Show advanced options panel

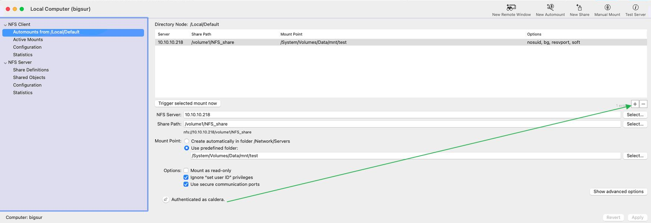[618, 192]
